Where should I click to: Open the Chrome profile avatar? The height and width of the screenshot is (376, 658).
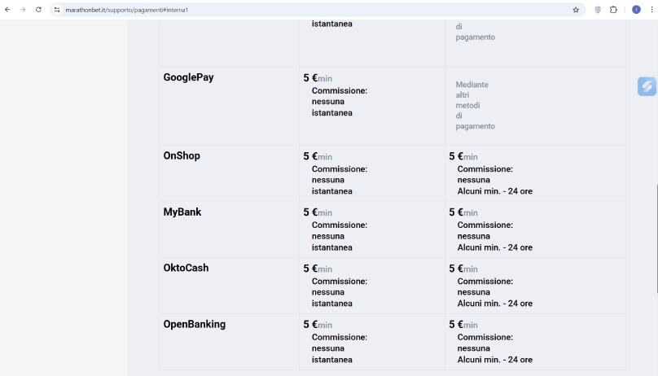point(636,10)
